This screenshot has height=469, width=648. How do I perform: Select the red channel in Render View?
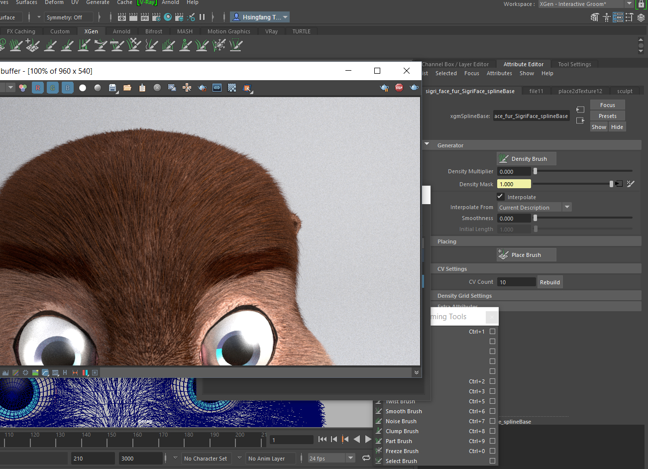pyautogui.click(x=37, y=88)
